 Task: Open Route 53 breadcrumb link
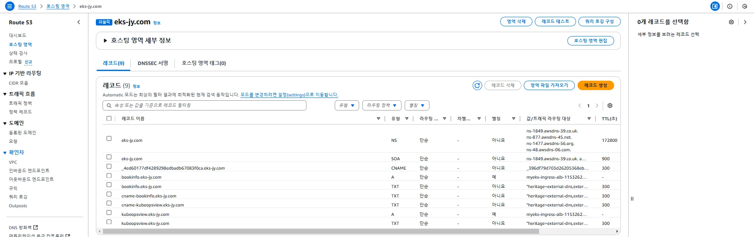pos(27,6)
